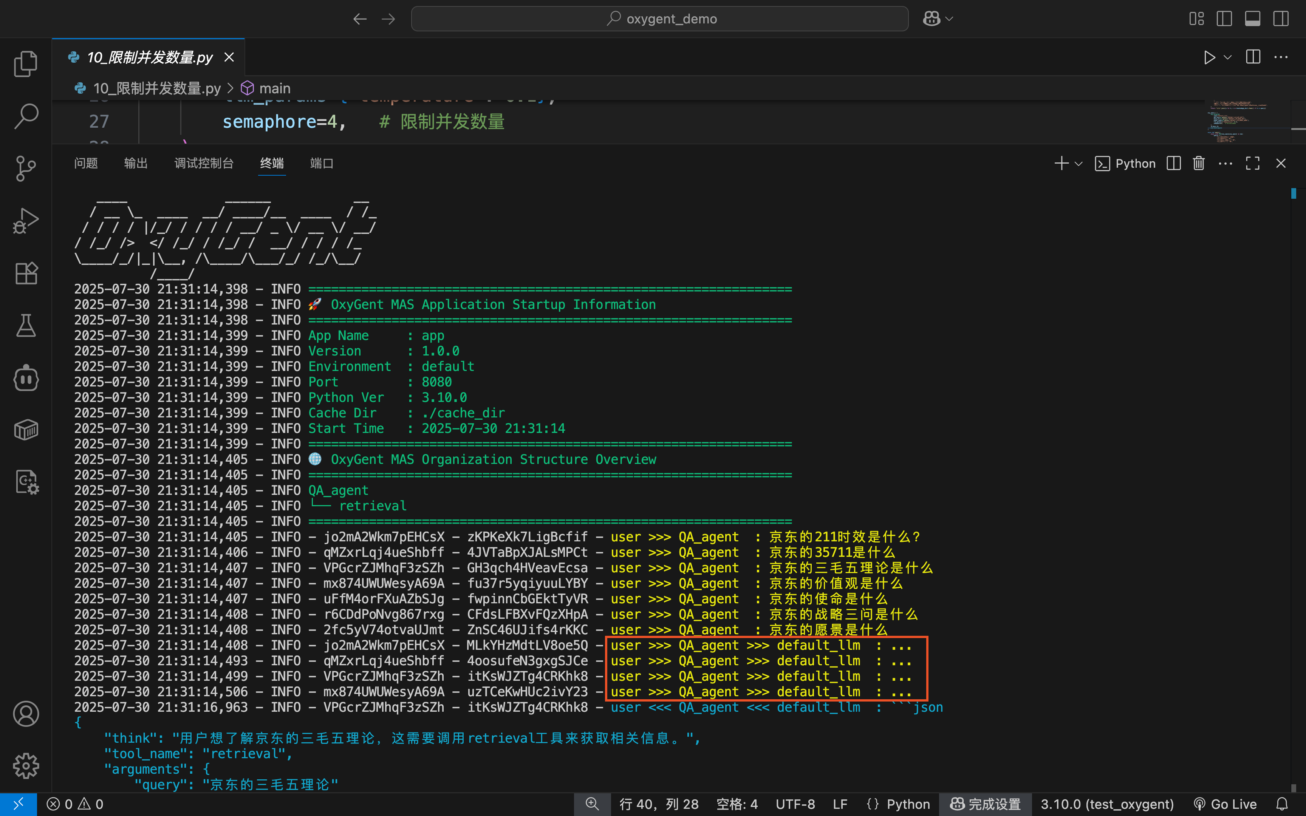Click the text 京东的211时效是什么？

pyautogui.click(x=845, y=537)
